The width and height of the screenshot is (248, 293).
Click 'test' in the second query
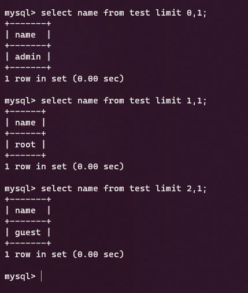[x=140, y=101]
